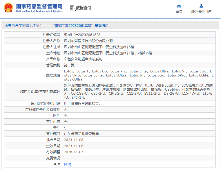Click management class value 第二类
This screenshot has width=221, height=170.
[x=69, y=65]
